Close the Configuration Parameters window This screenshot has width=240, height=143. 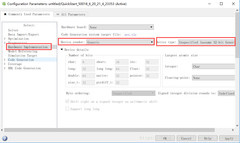click(233, 4)
